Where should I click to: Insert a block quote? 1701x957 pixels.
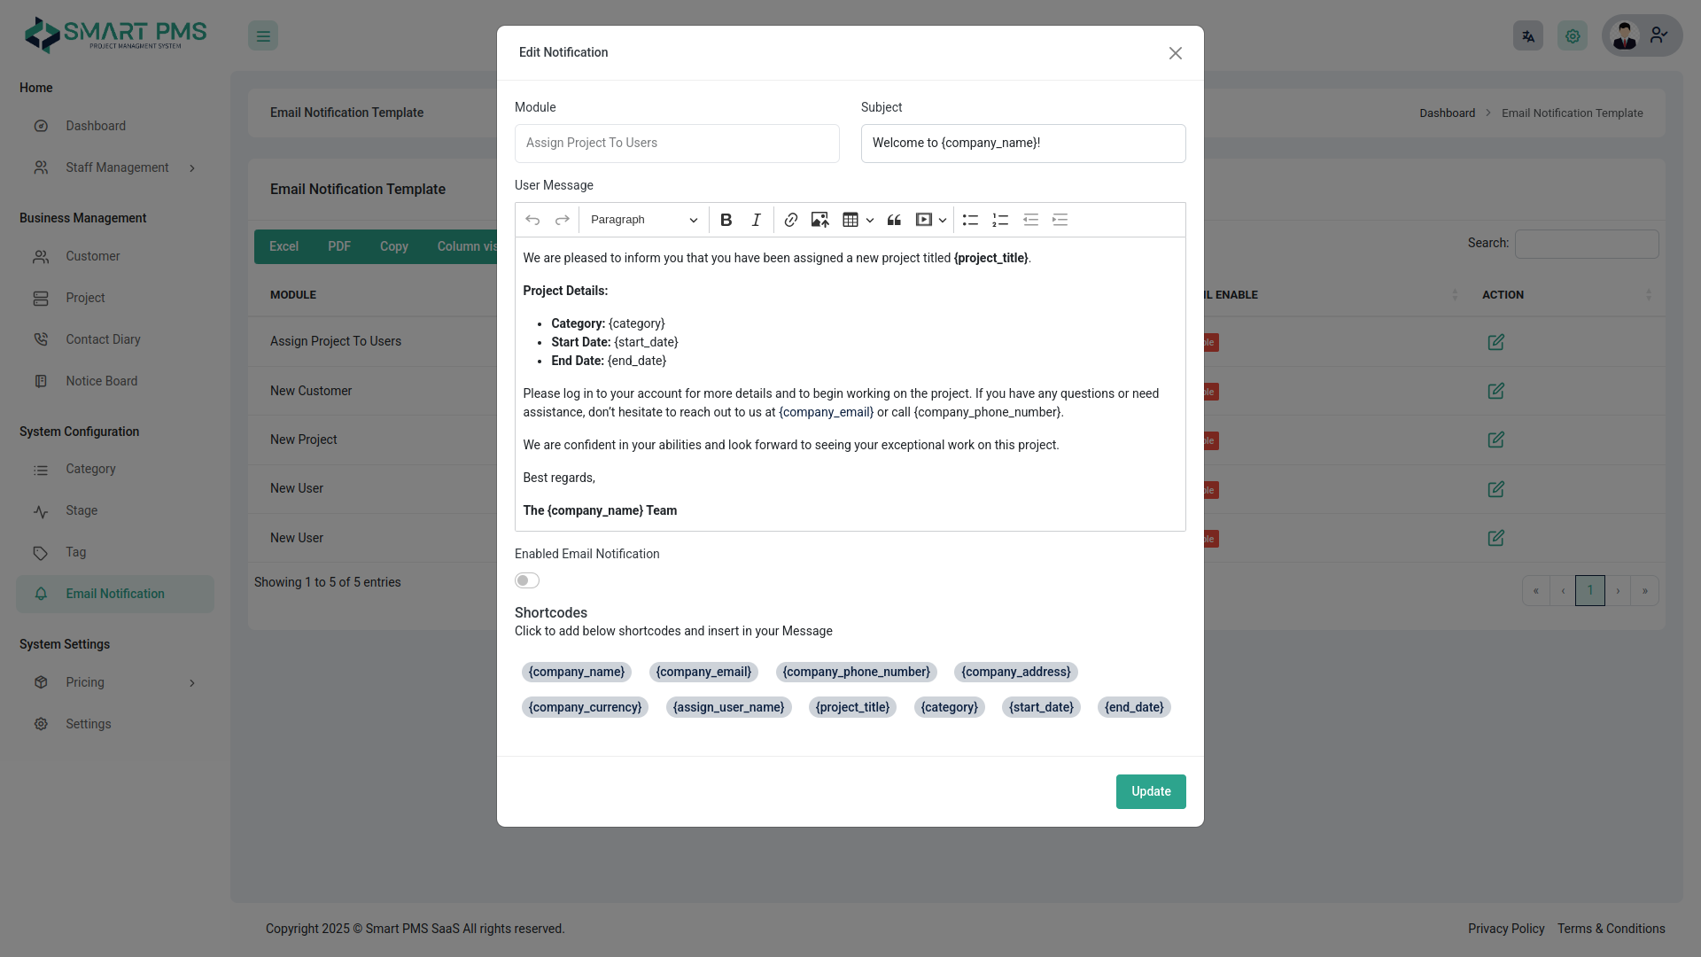point(894,220)
